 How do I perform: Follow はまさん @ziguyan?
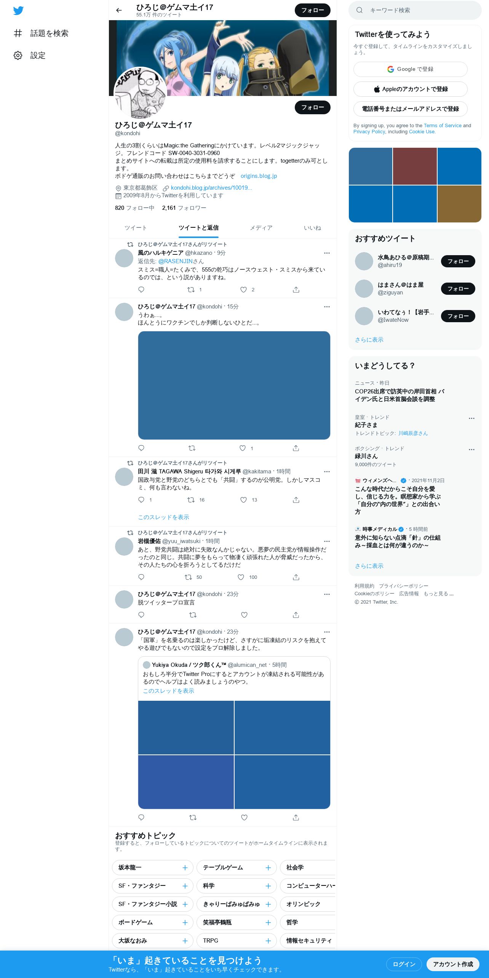tap(458, 289)
